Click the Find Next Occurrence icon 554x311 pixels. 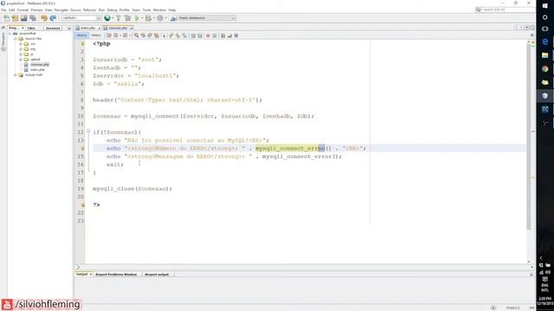tap(150, 35)
